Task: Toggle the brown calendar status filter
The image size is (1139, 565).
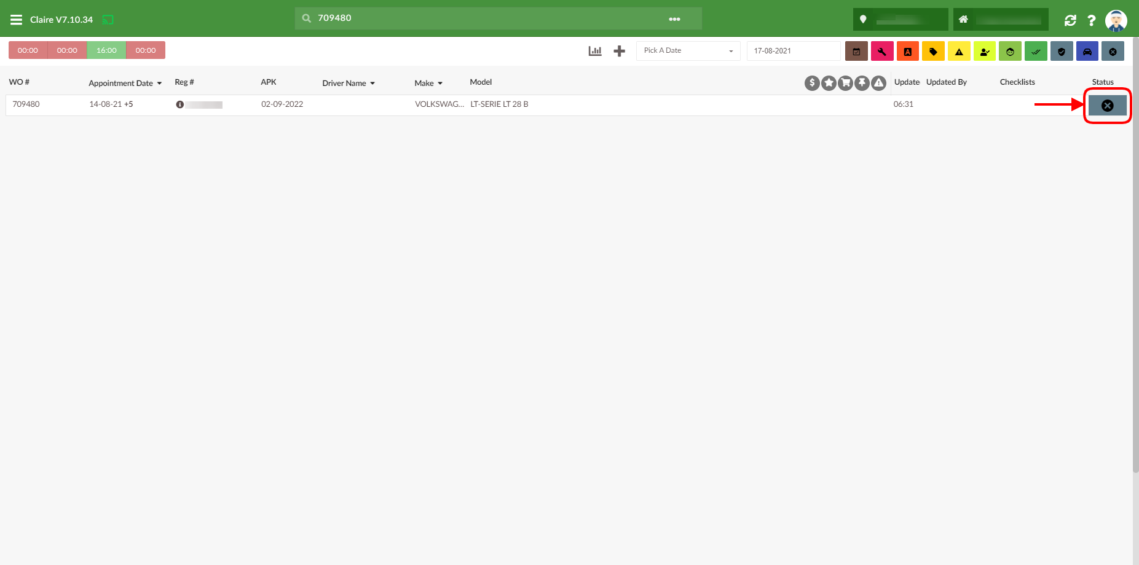Action: (856, 51)
